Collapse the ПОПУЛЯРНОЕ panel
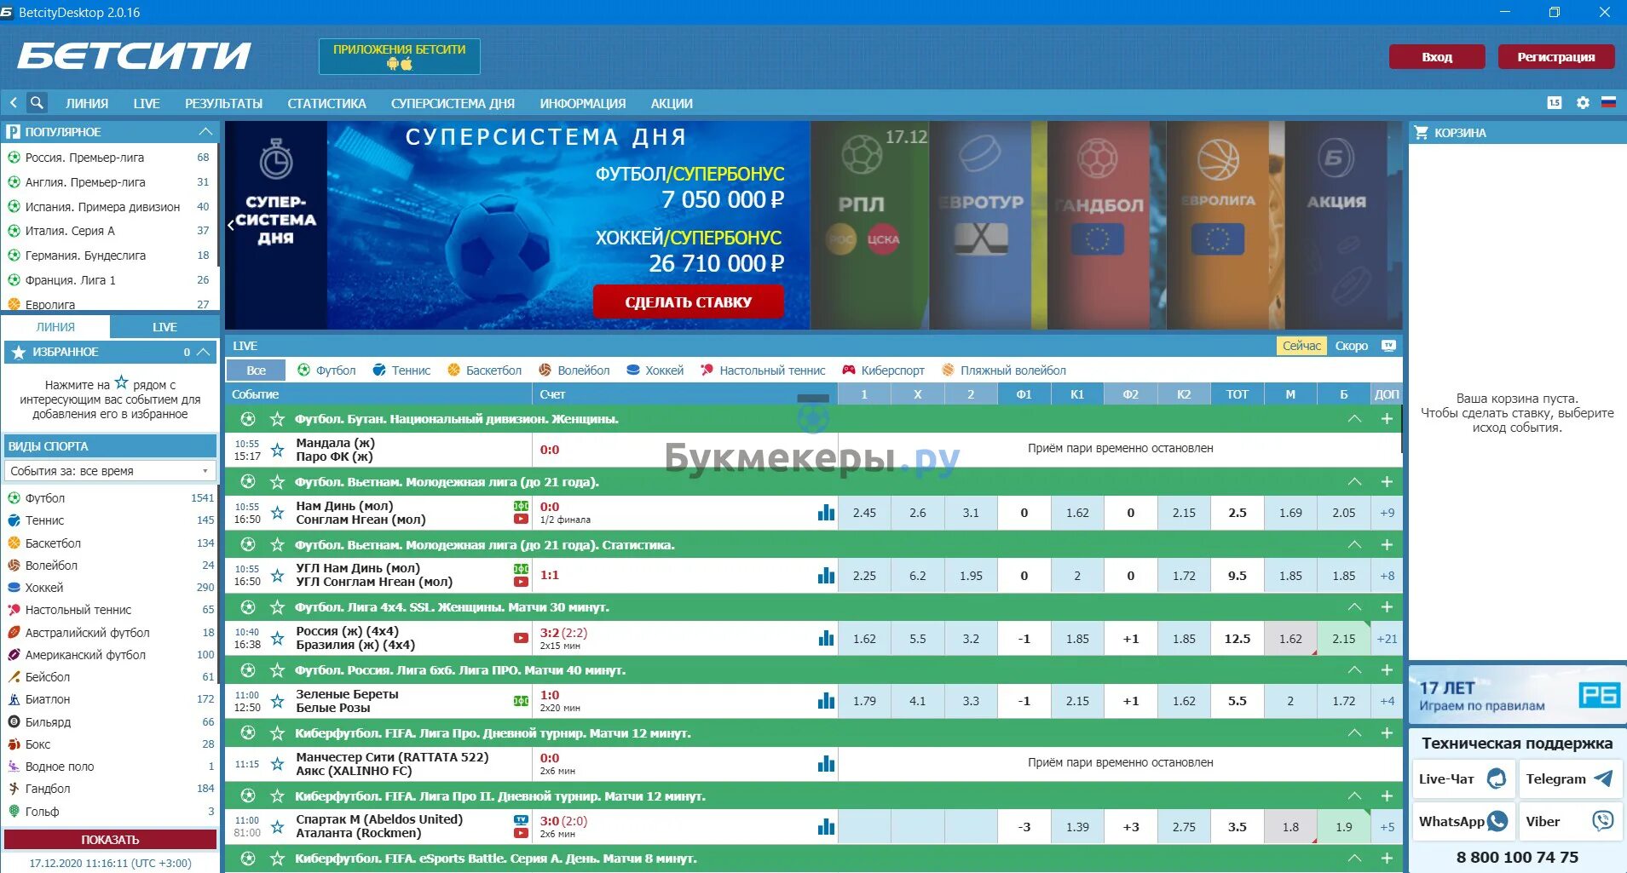Viewport: 1627px width, 873px height. pyautogui.click(x=205, y=132)
